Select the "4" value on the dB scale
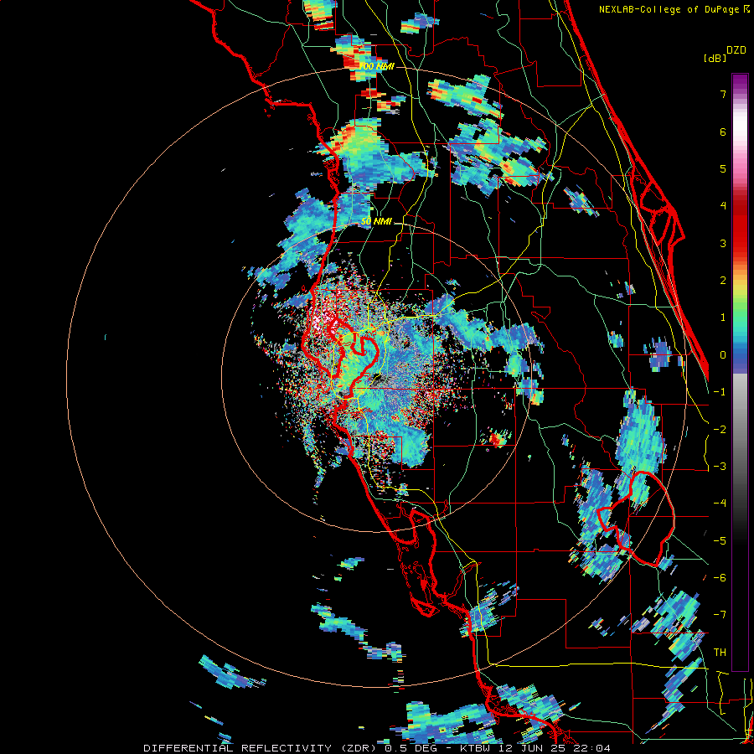Image resolution: width=754 pixels, height=754 pixels. coord(723,206)
